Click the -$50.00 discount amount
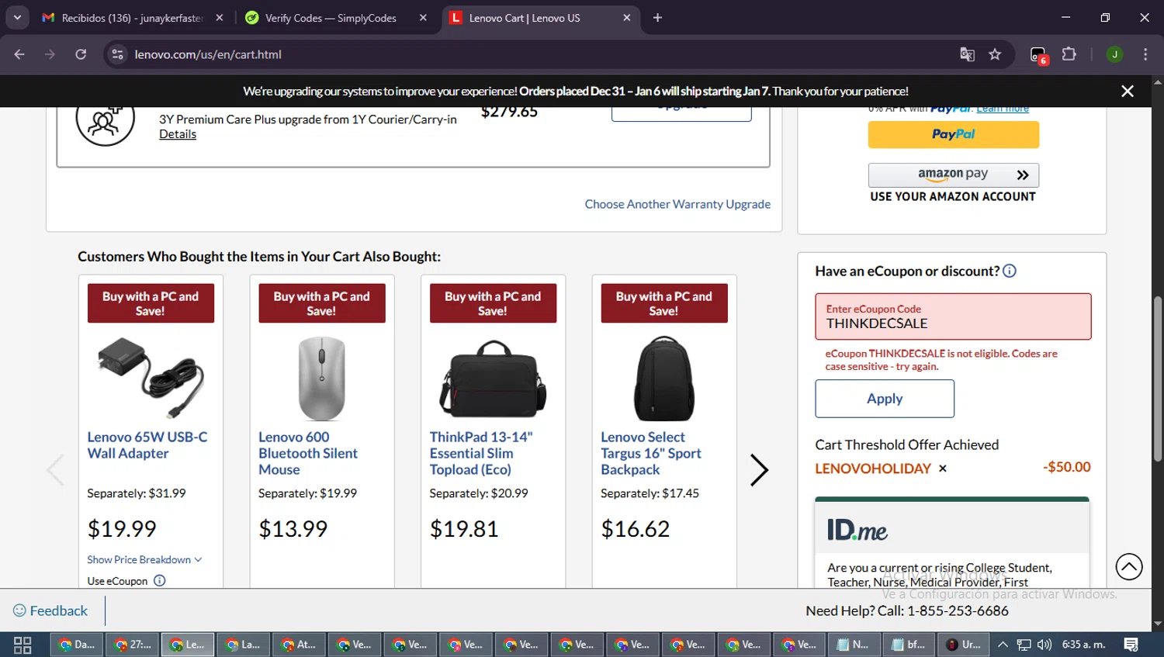Screen dimensions: 1164x657 [1067, 467]
